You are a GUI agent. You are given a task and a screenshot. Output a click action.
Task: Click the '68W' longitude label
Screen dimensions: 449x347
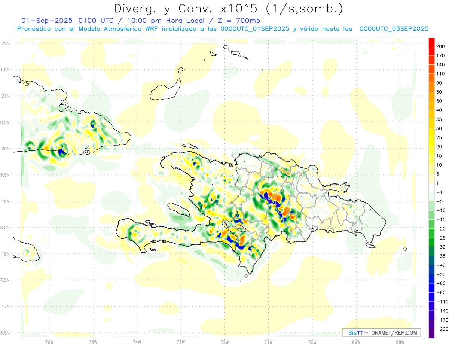400,341
